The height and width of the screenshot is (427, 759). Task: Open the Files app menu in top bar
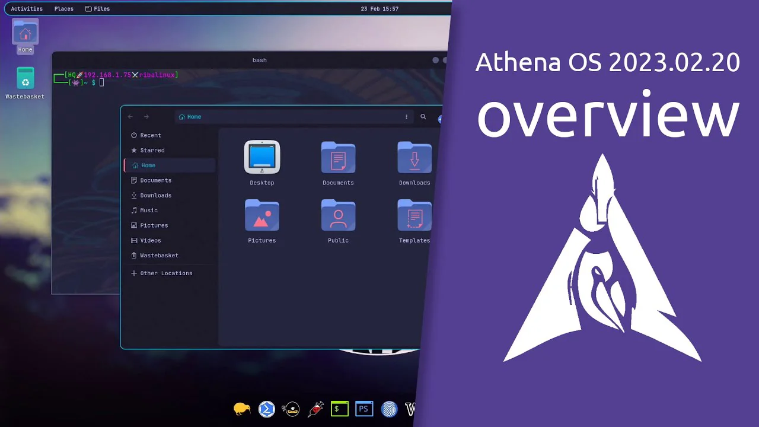click(98, 9)
